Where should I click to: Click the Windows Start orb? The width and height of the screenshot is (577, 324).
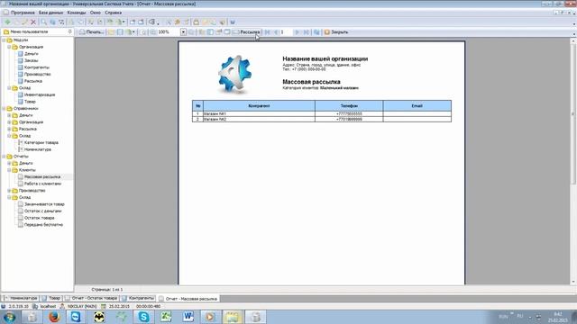point(9,317)
